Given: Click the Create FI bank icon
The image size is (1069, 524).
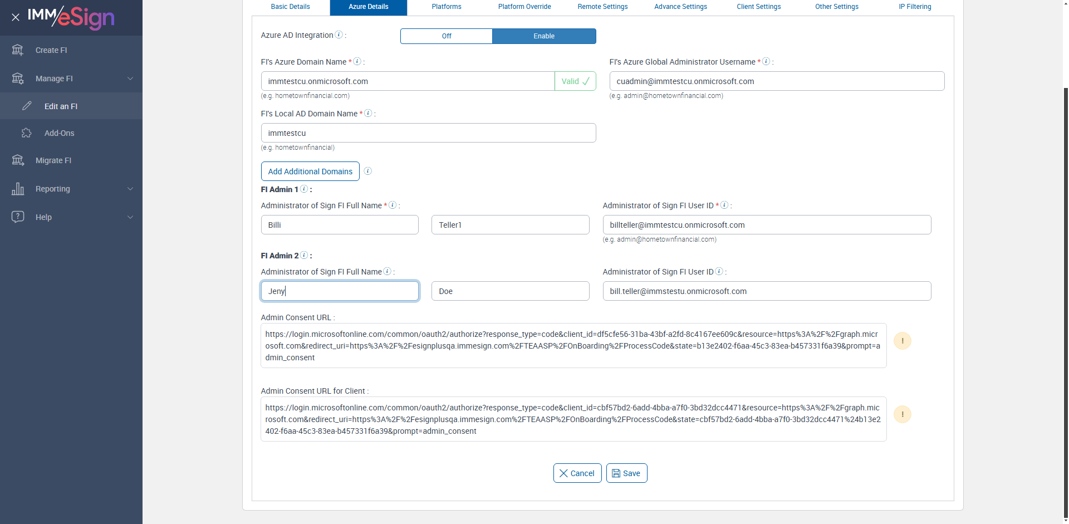Looking at the screenshot, I should point(18,50).
